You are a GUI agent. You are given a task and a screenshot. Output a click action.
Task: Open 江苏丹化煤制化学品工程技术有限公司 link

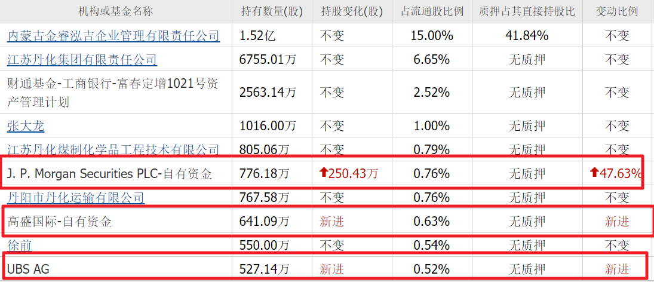coord(113,149)
